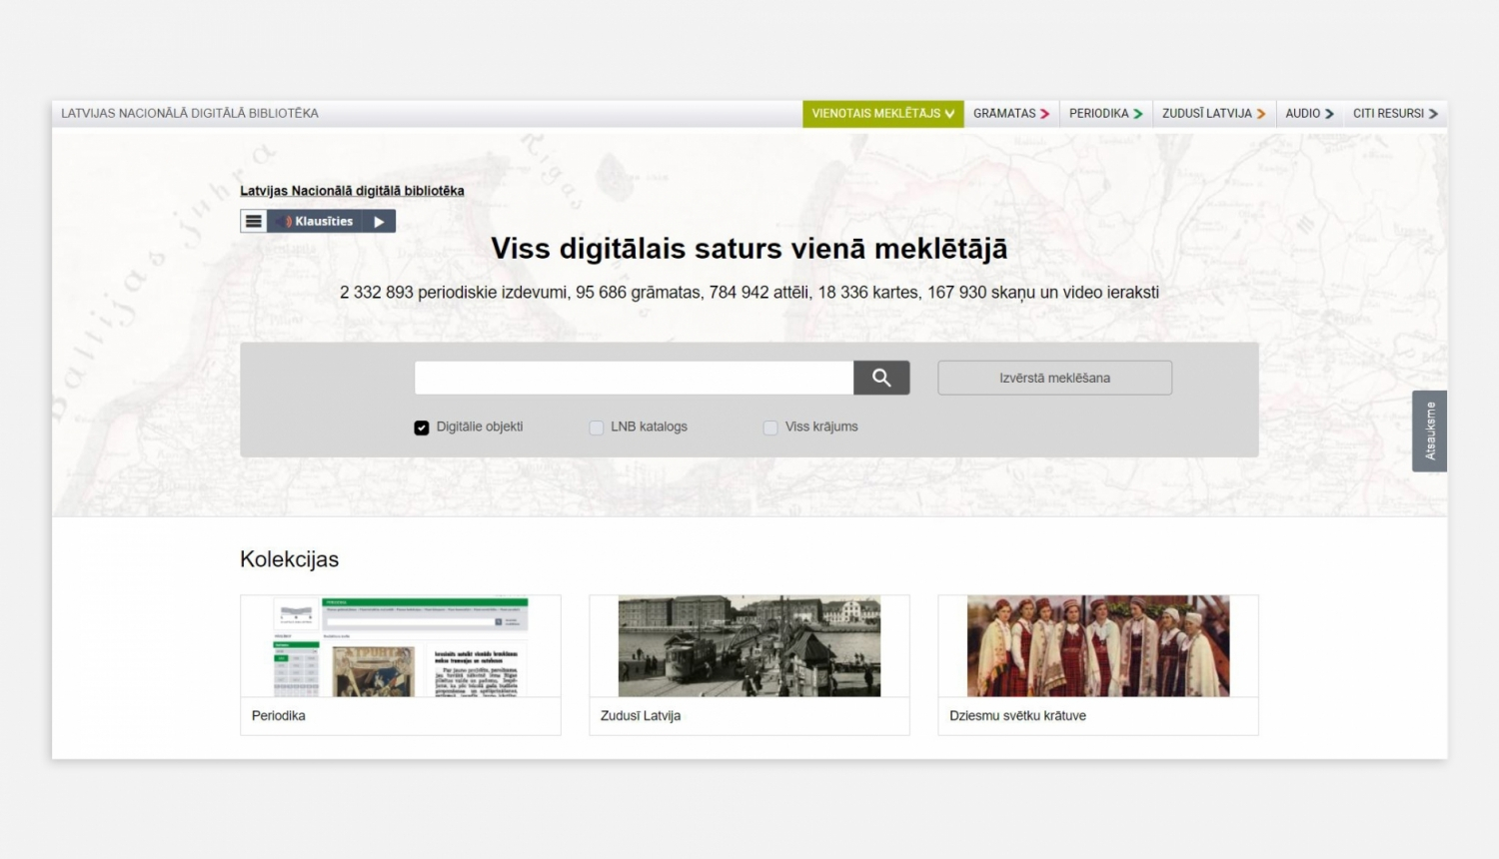Check the Viss krājums checkbox

(x=770, y=427)
